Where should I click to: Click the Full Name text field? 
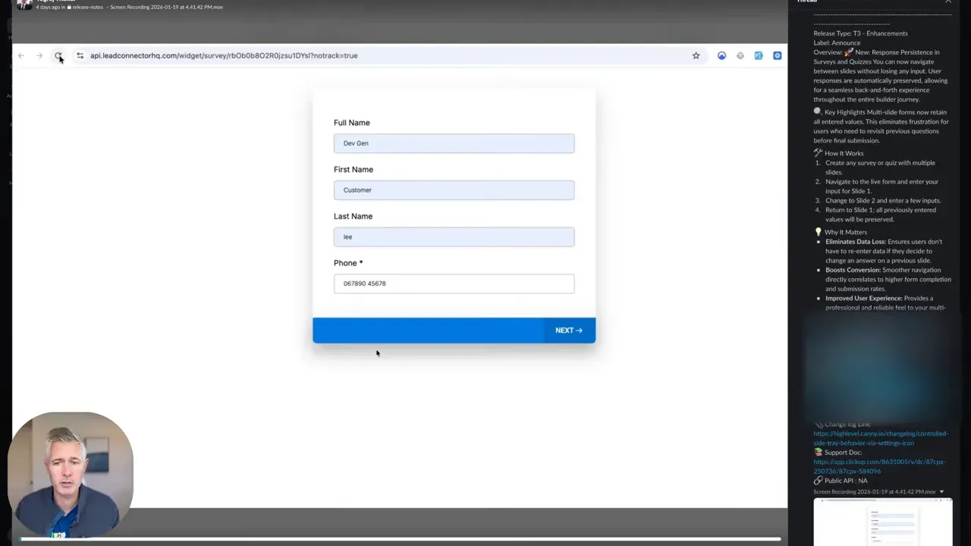point(454,143)
